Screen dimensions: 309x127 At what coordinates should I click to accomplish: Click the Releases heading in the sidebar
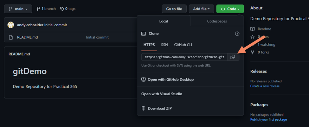259,71
